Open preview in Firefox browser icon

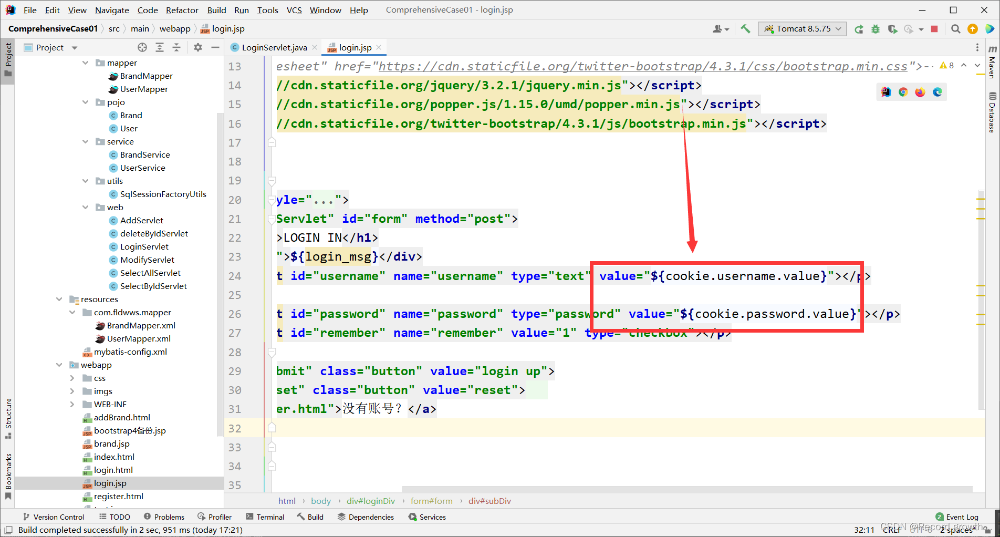click(x=920, y=92)
